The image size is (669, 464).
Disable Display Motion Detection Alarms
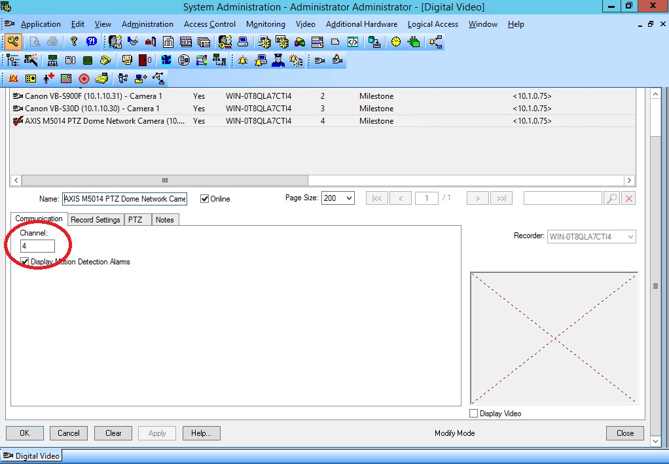pyautogui.click(x=24, y=261)
